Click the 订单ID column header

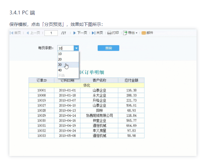point(41,80)
